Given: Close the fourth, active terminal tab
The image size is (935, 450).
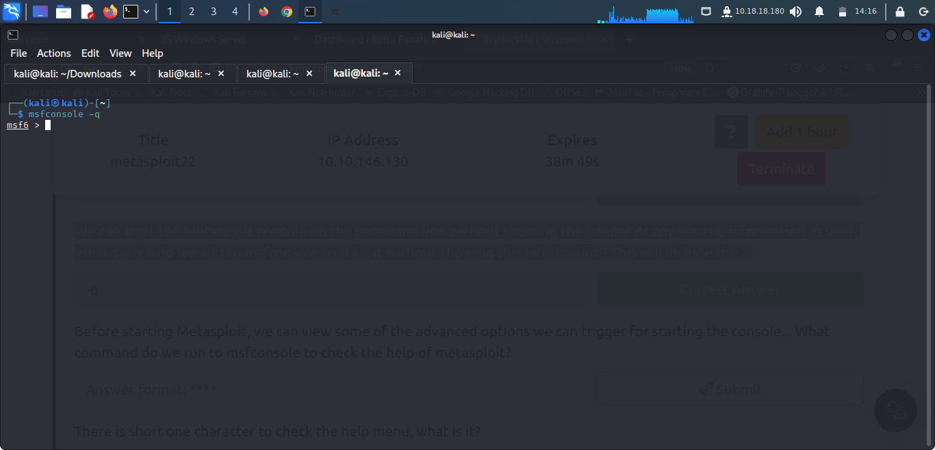Looking at the screenshot, I should coord(398,73).
